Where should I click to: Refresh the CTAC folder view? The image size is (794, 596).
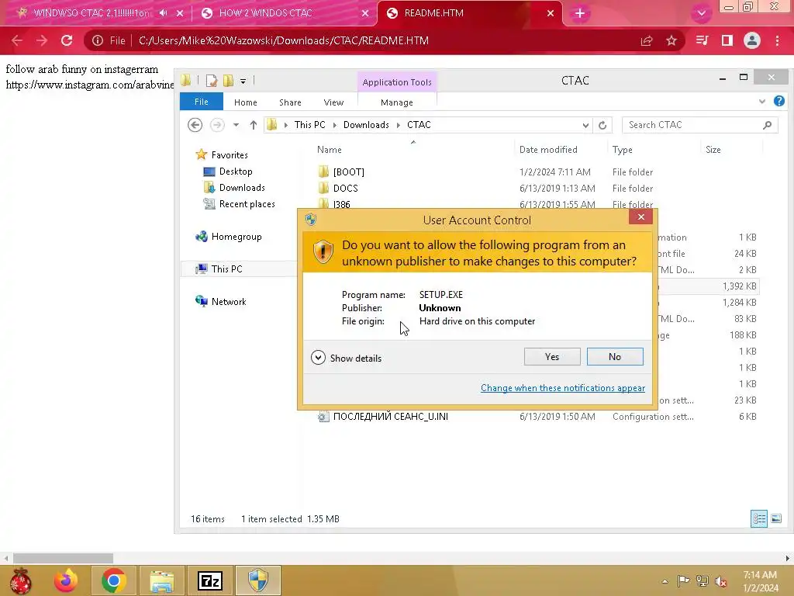pyautogui.click(x=602, y=125)
